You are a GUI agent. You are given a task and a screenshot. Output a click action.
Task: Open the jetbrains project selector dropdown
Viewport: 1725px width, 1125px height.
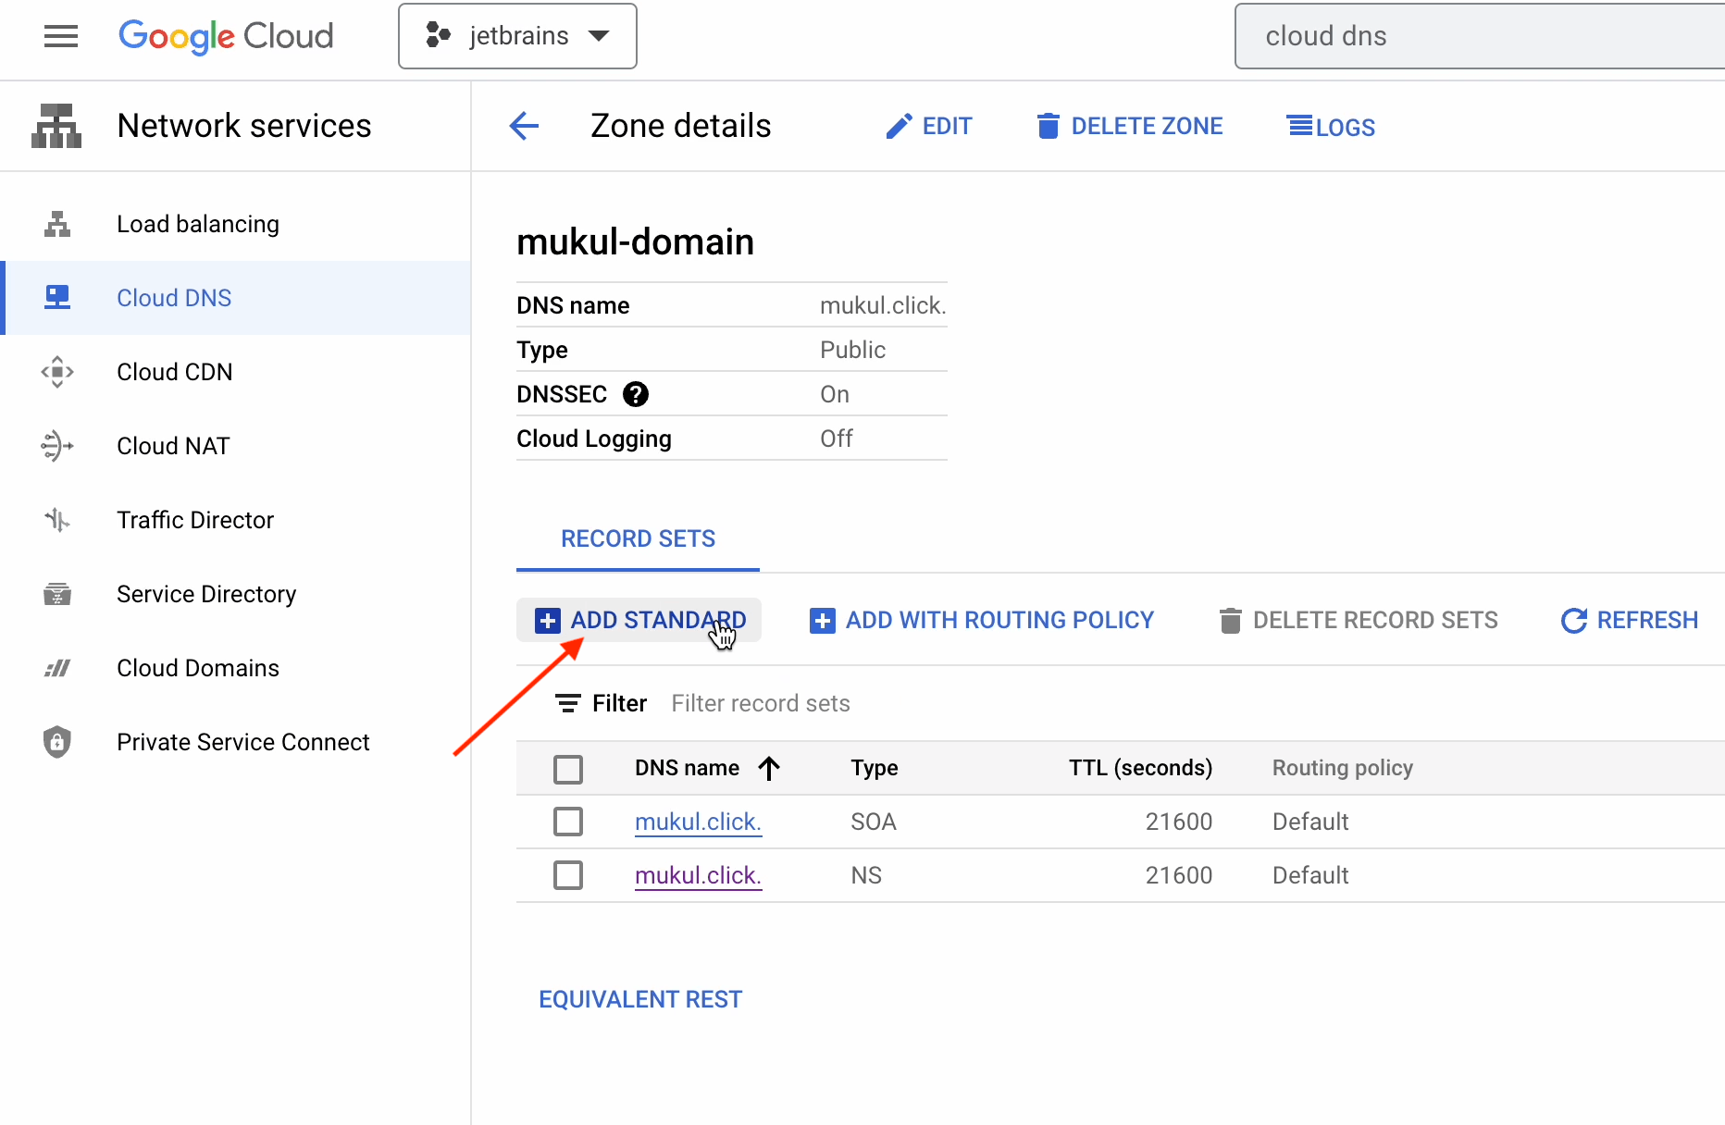pyautogui.click(x=517, y=36)
